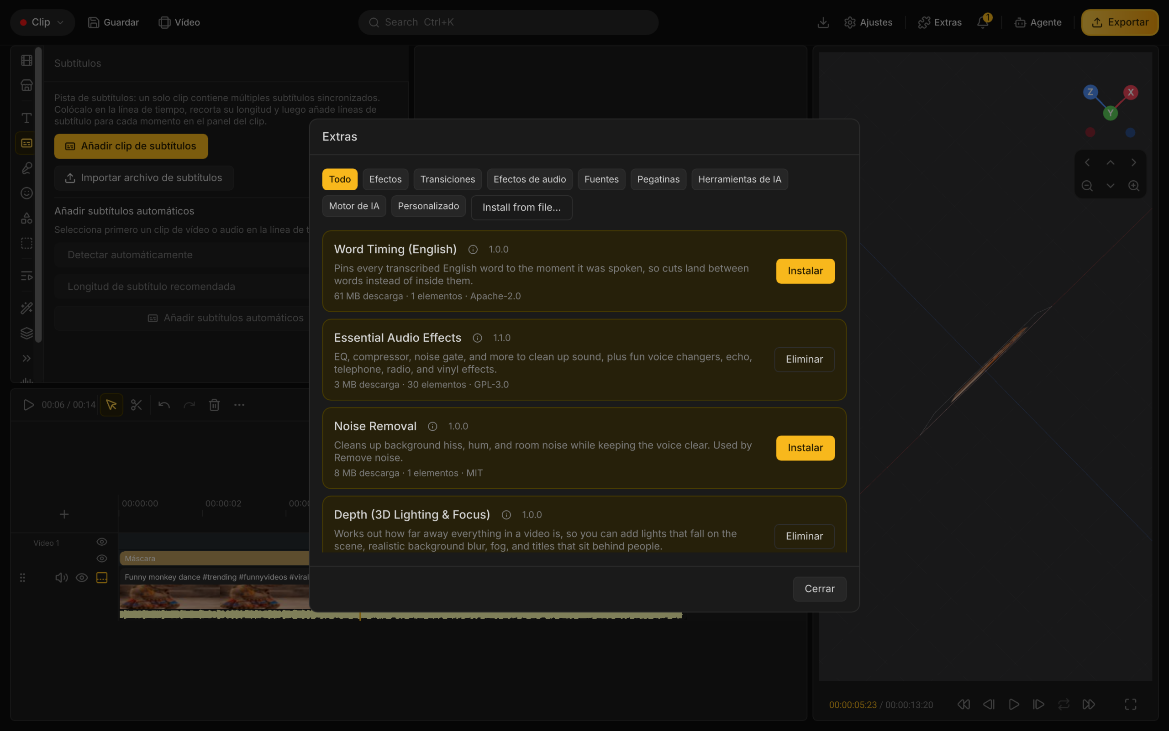Click the download icon in top bar
The width and height of the screenshot is (1169, 731).
coord(823,22)
